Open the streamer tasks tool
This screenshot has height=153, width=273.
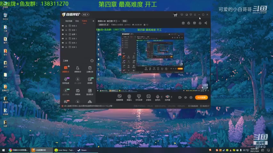click(90, 69)
